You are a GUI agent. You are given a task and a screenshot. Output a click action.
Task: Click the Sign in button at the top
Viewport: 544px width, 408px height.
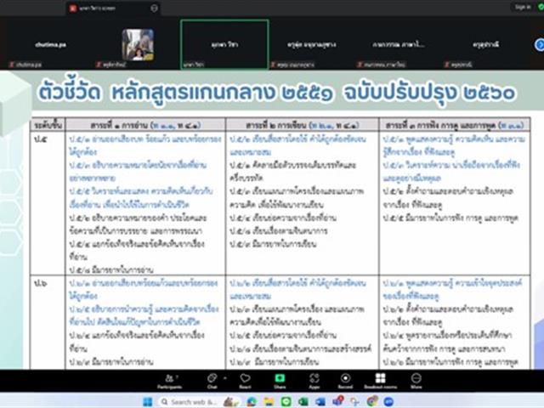pyautogui.click(x=522, y=6)
